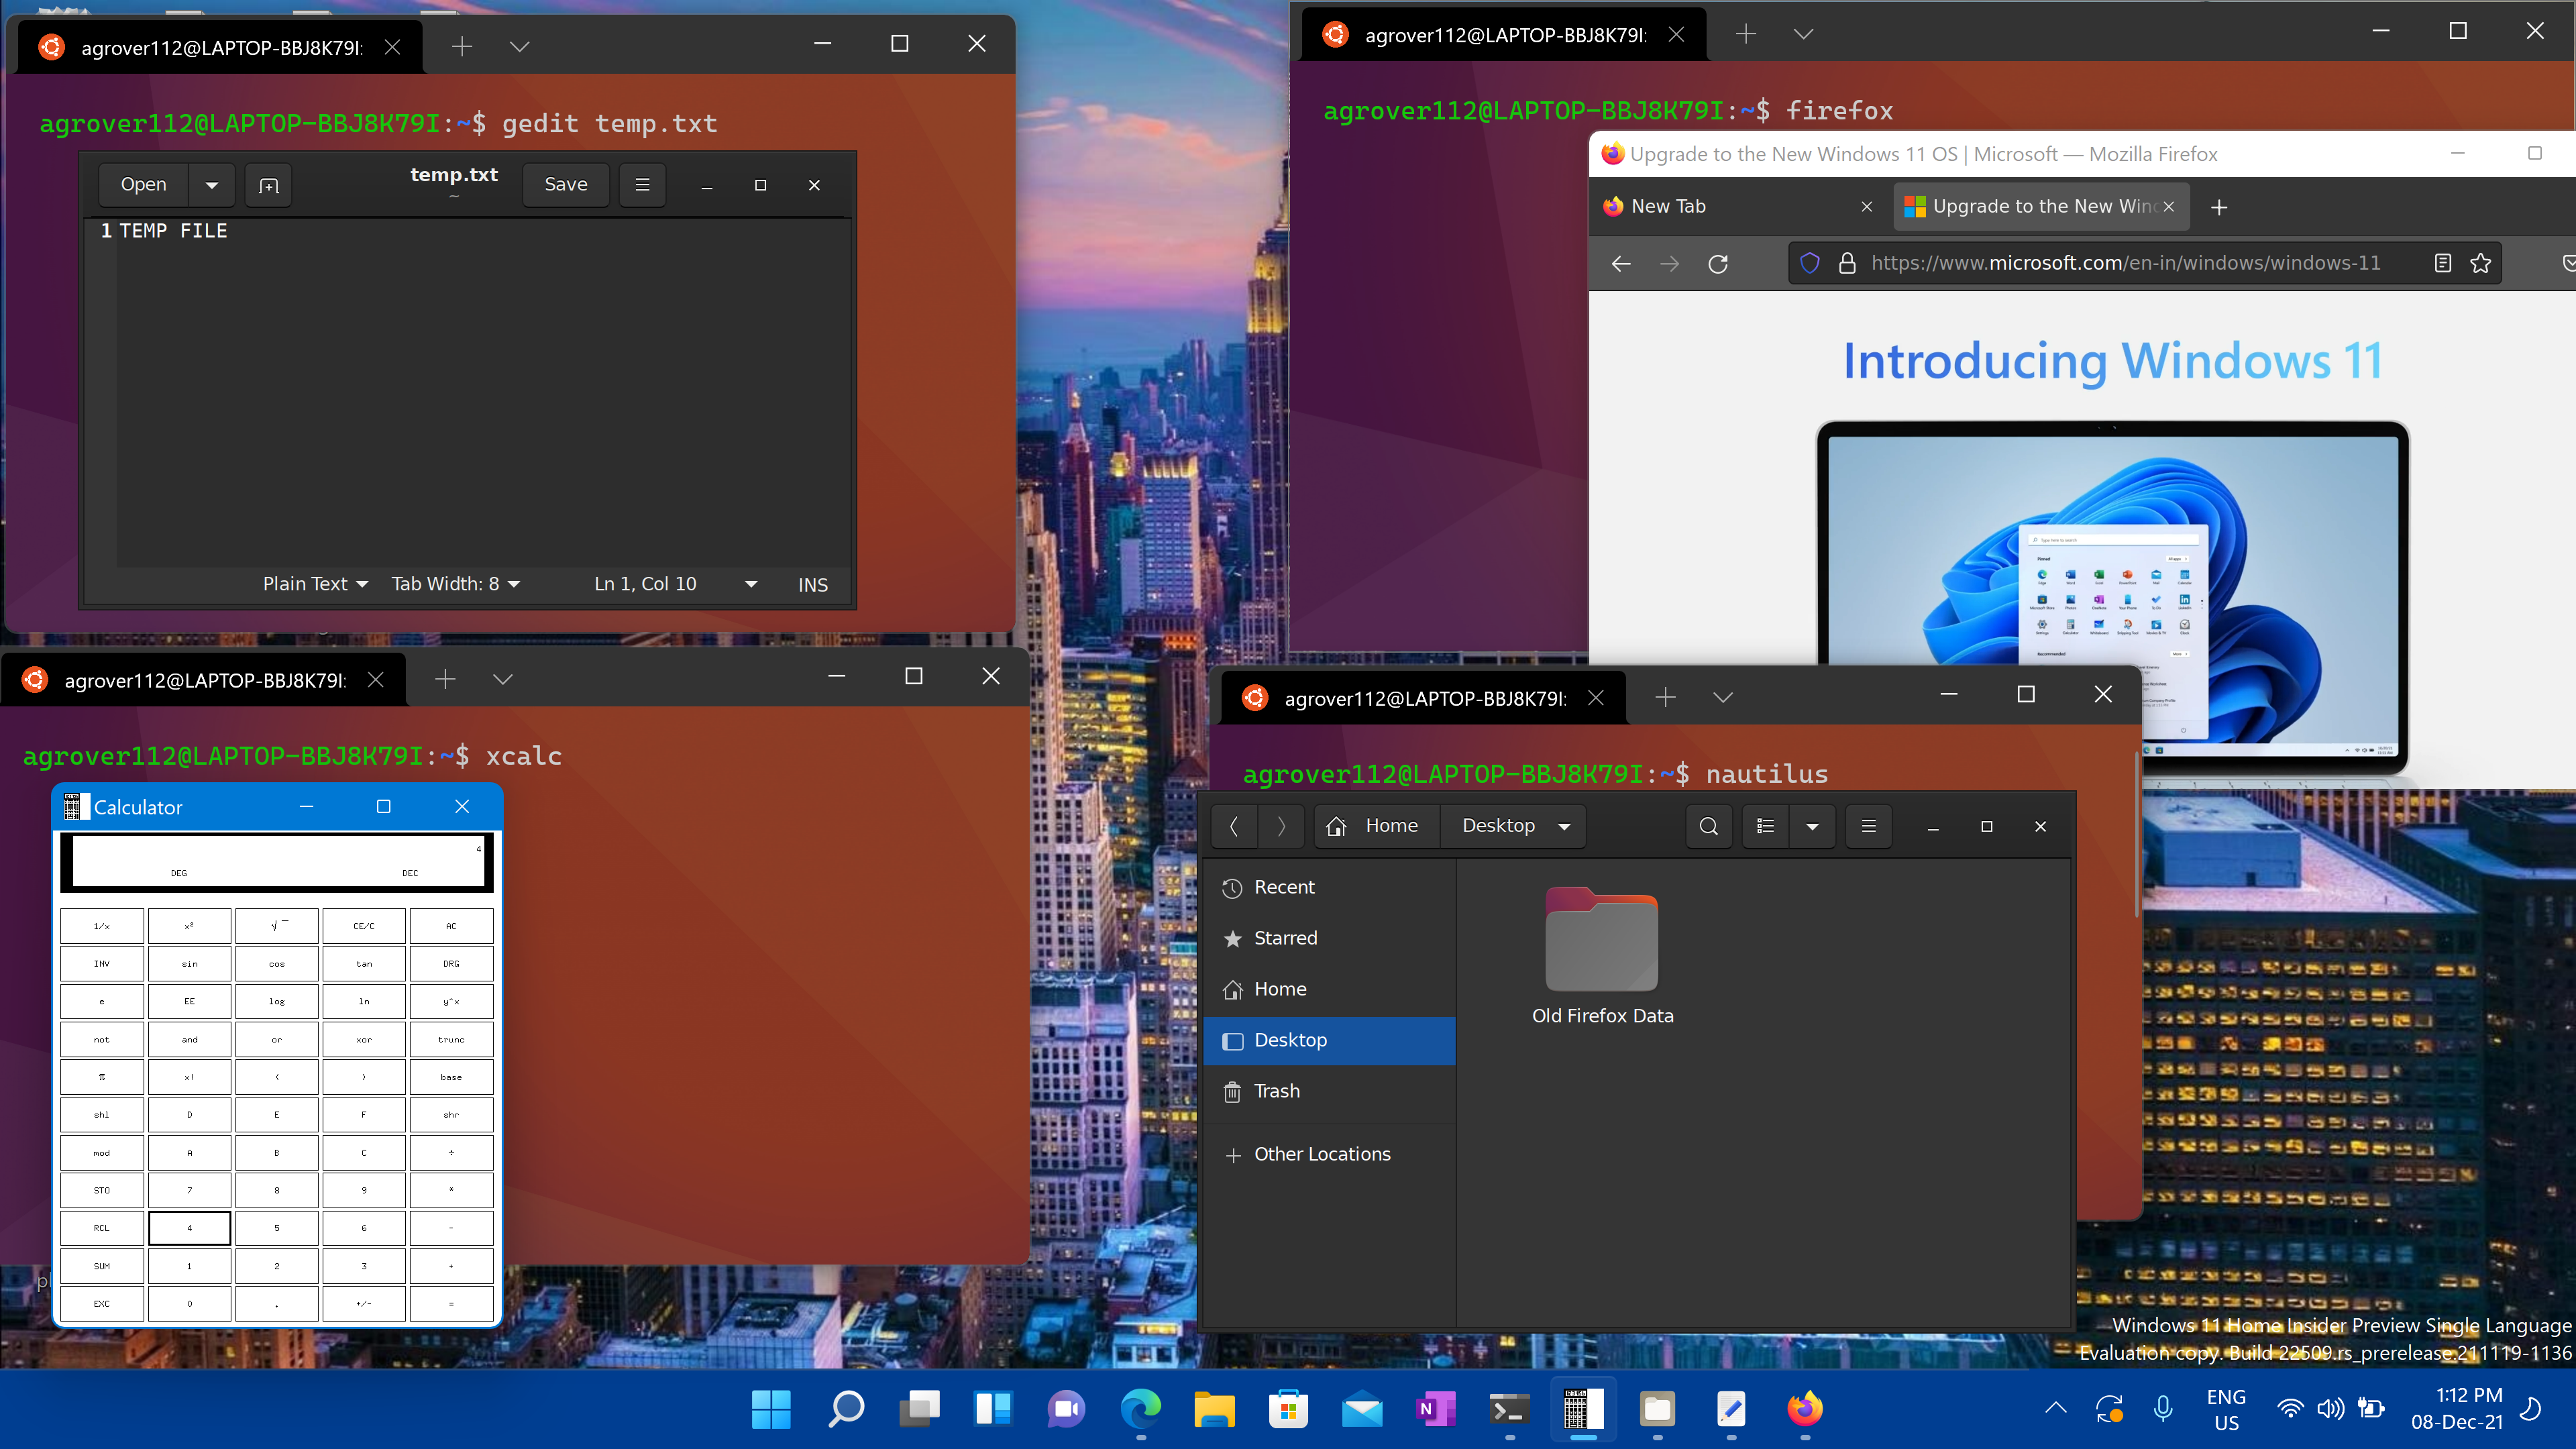Select the Starred section in Nautilus sidebar
2576x1449 pixels.
click(x=1286, y=938)
